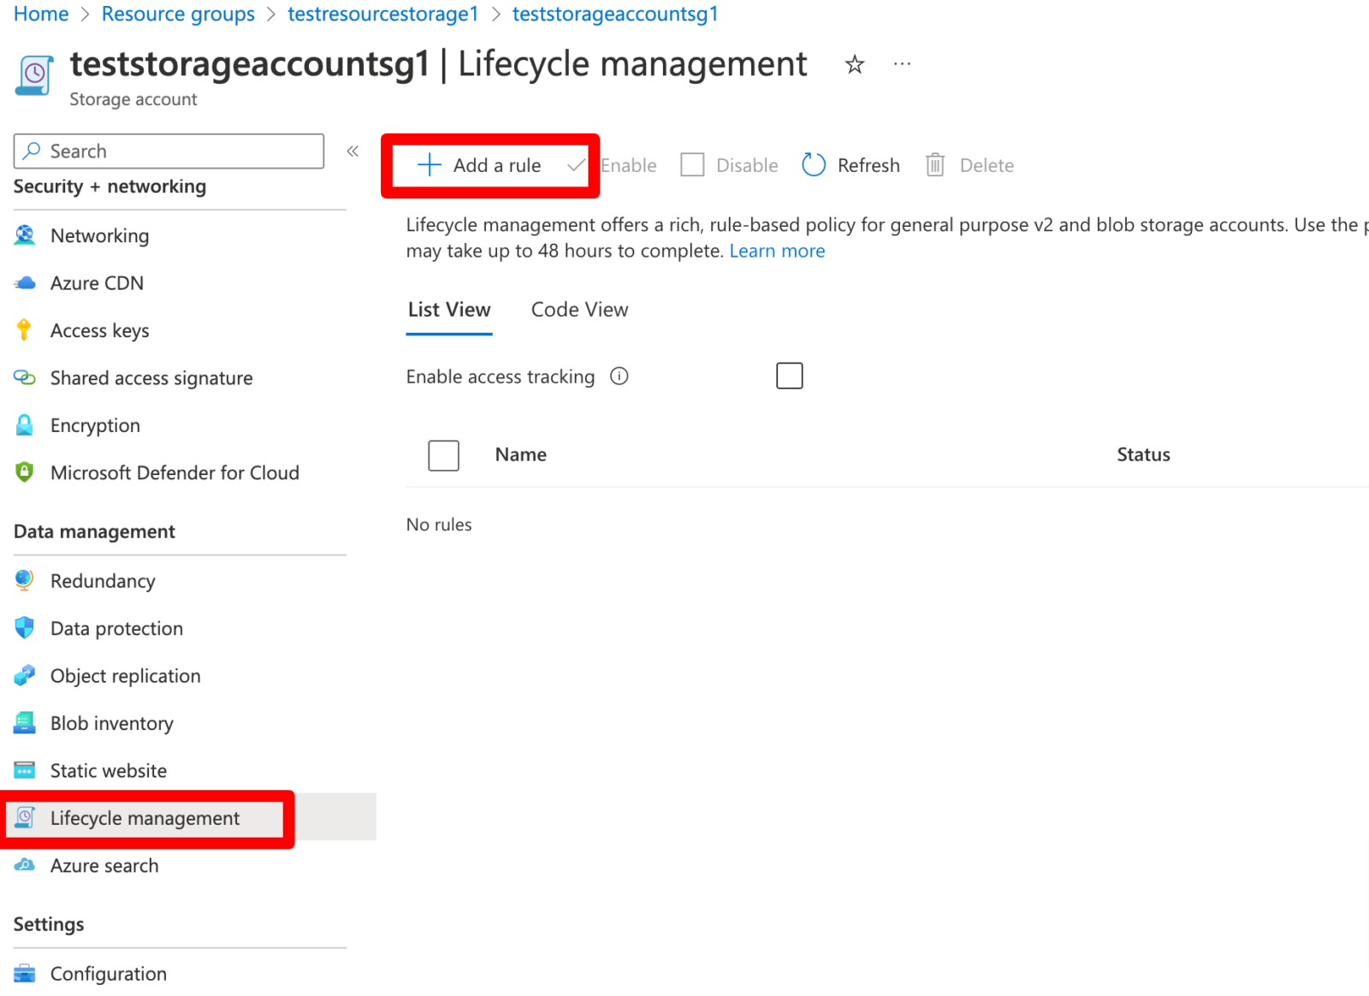
Task: Click the Azure CDN cloud icon
Action: 24,283
